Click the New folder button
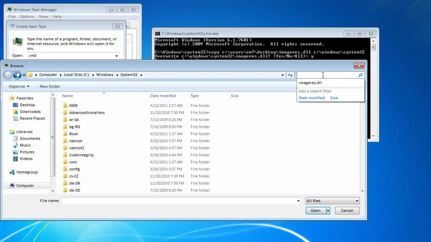Screen dimensions: 431x242 pos(50,86)
